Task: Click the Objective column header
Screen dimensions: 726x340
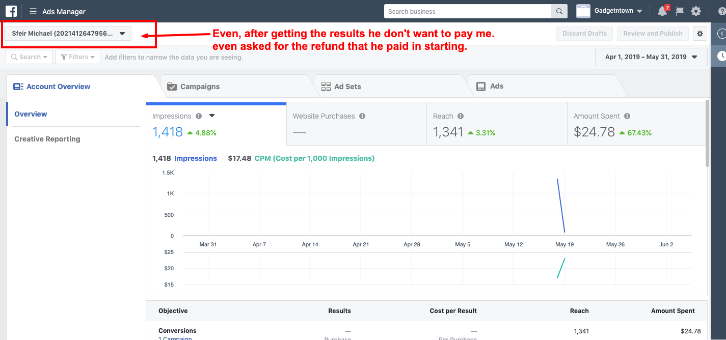Action: point(173,310)
